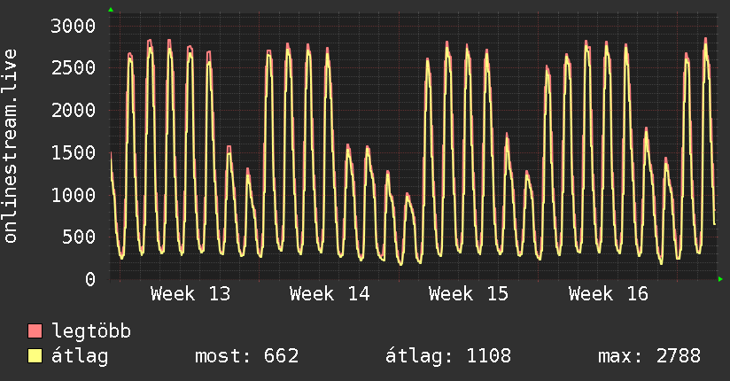
Task: Click the 2000 y-axis tick label
Action: pyautogui.click(x=74, y=111)
